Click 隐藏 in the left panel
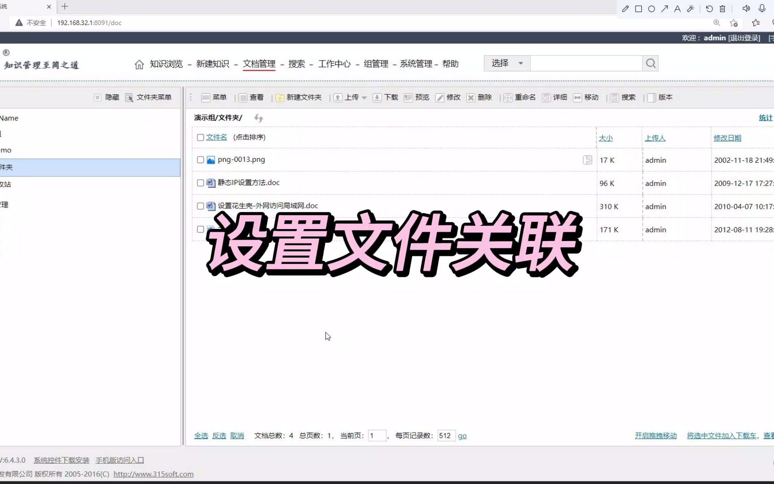Image resolution: width=774 pixels, height=484 pixels. tap(107, 97)
